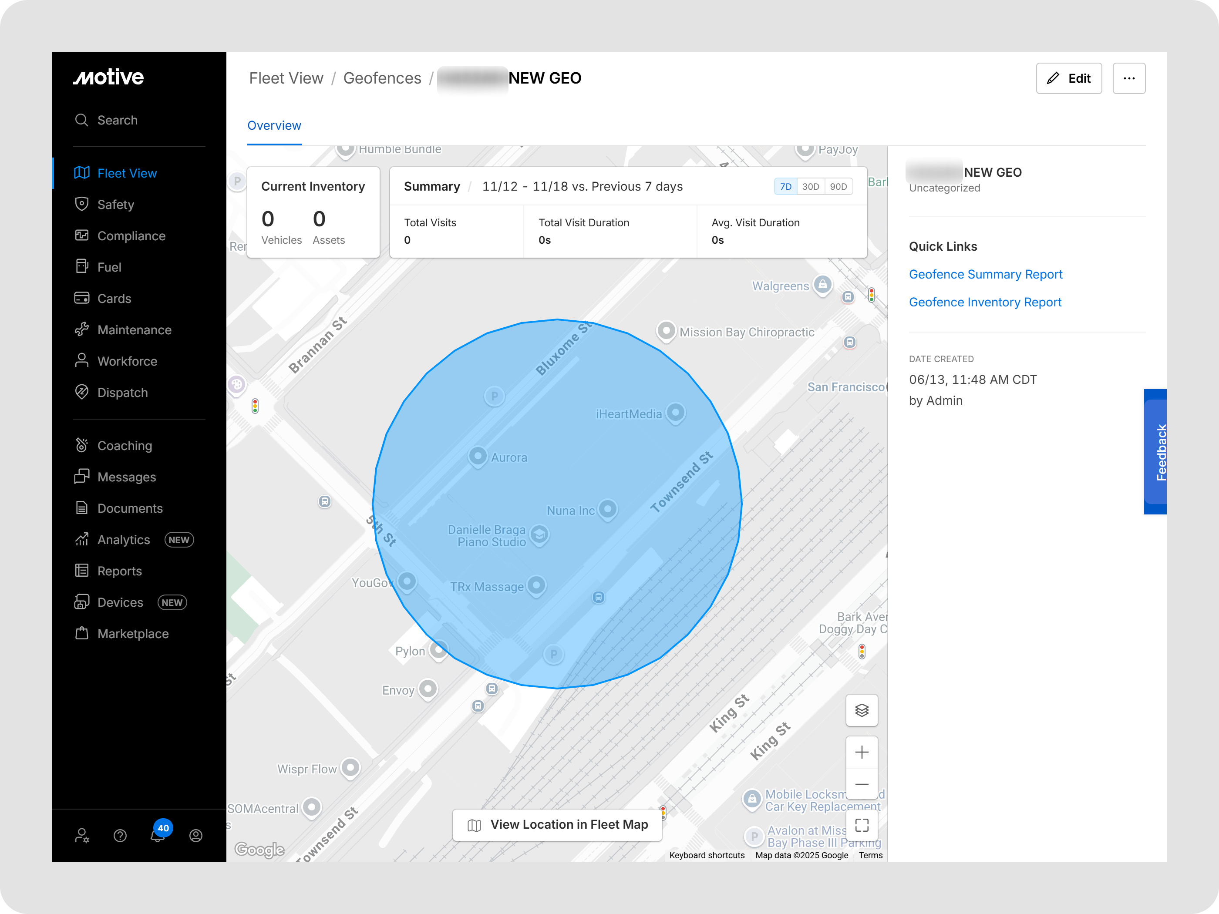Click the Edit button
The image size is (1219, 914).
point(1068,78)
